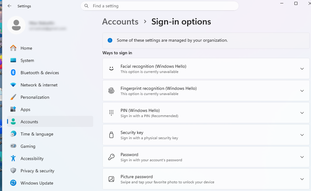Expand Facial recognition (Windows Hello) chevron
This screenshot has width=311, height=191.
302,69
